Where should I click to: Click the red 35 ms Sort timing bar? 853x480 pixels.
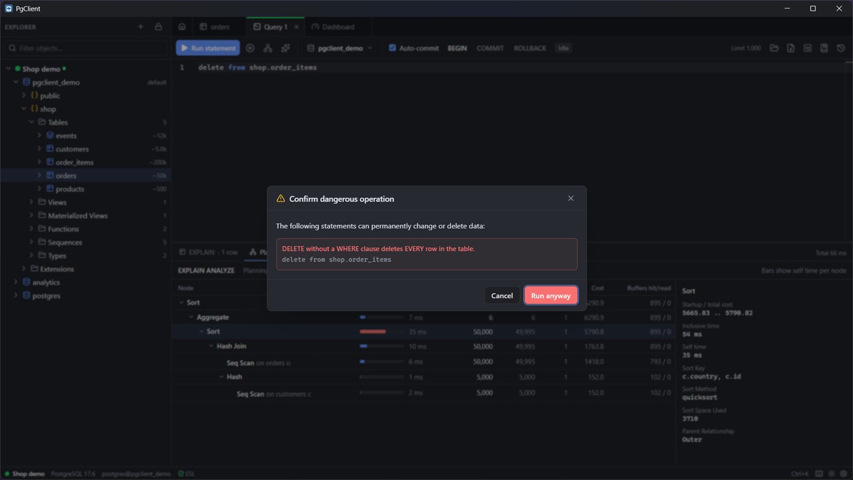click(373, 332)
